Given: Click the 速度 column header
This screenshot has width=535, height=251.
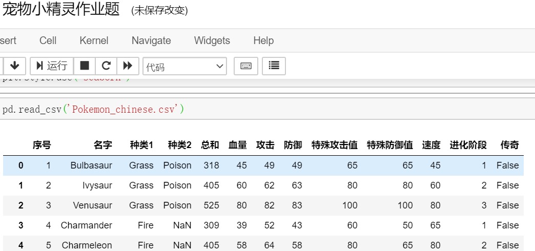Looking at the screenshot, I should click(431, 145).
